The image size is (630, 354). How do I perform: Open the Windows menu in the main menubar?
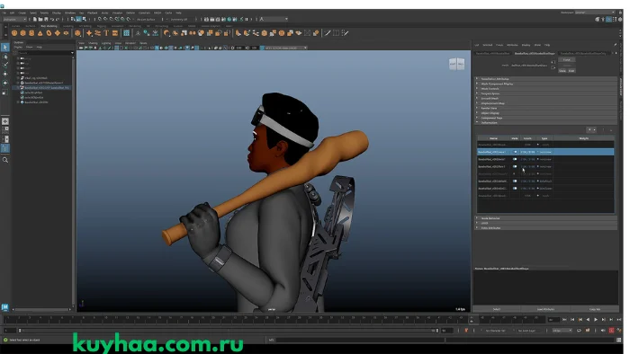(x=70, y=13)
